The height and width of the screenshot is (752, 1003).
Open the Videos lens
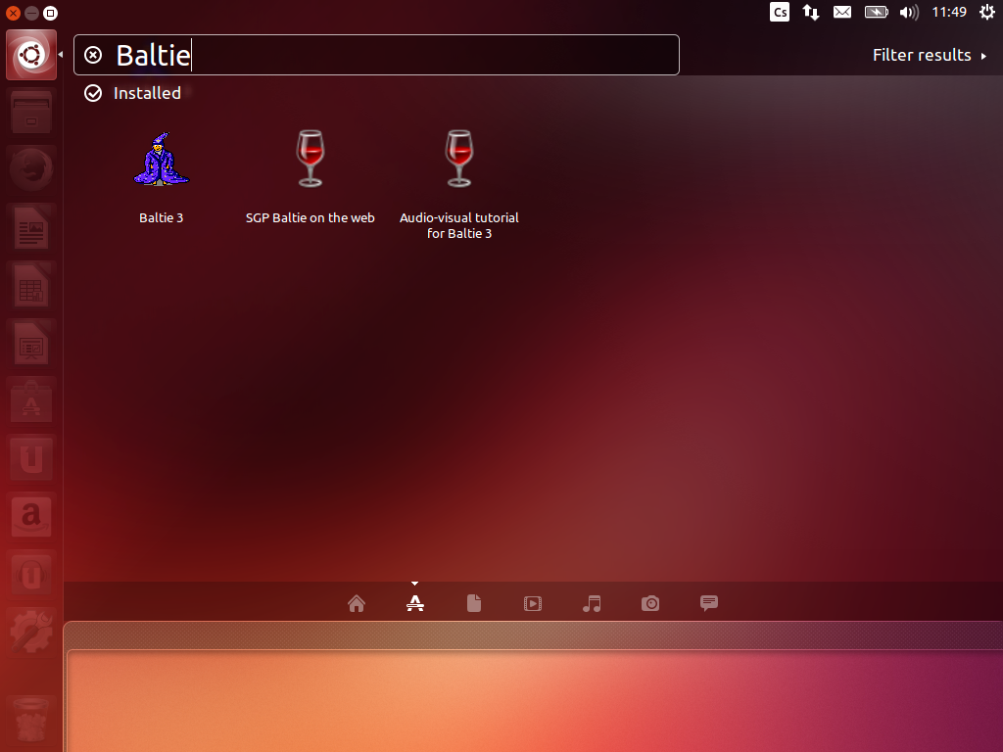[x=533, y=603]
